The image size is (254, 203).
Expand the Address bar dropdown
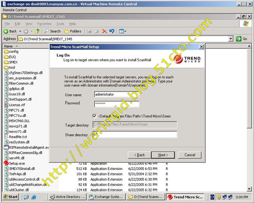click(231, 39)
